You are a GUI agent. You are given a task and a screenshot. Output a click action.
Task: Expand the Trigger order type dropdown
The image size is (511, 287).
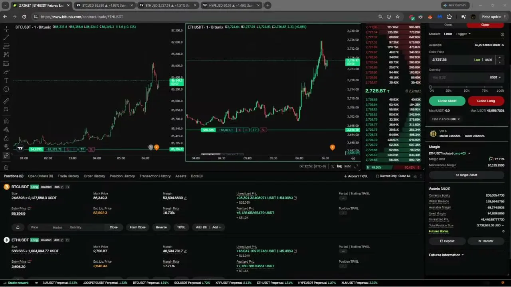pos(463,34)
